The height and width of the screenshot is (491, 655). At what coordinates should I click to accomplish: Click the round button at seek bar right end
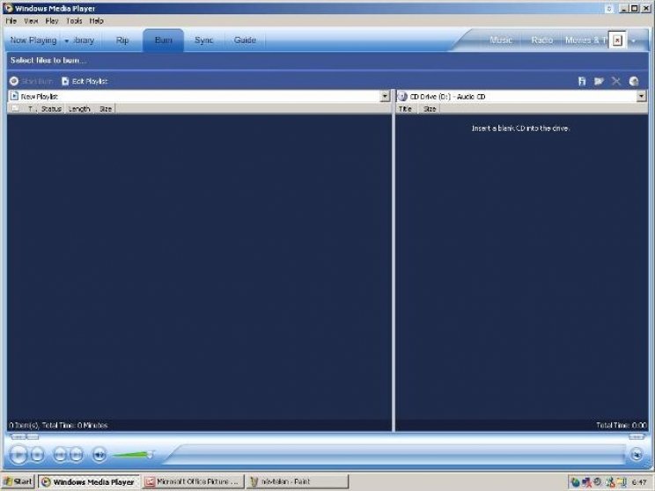(637, 454)
